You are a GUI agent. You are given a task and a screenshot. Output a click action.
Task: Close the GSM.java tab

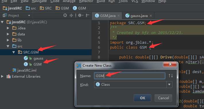tap(118, 16)
